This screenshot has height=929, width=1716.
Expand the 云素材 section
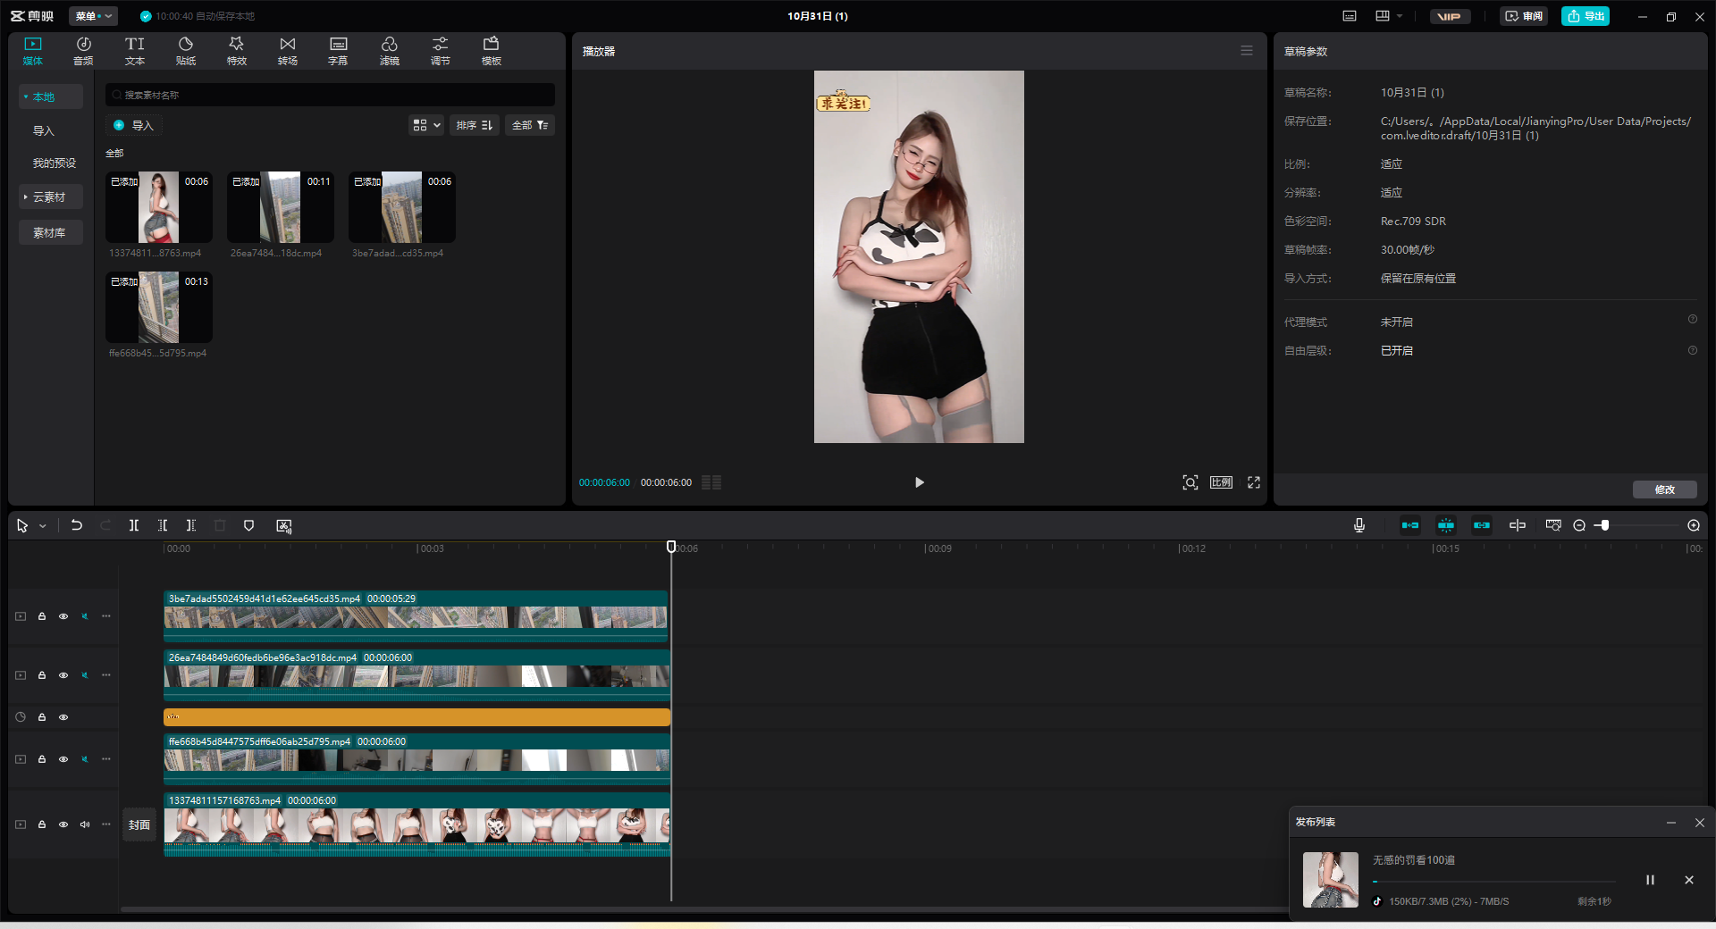pyautogui.click(x=51, y=197)
